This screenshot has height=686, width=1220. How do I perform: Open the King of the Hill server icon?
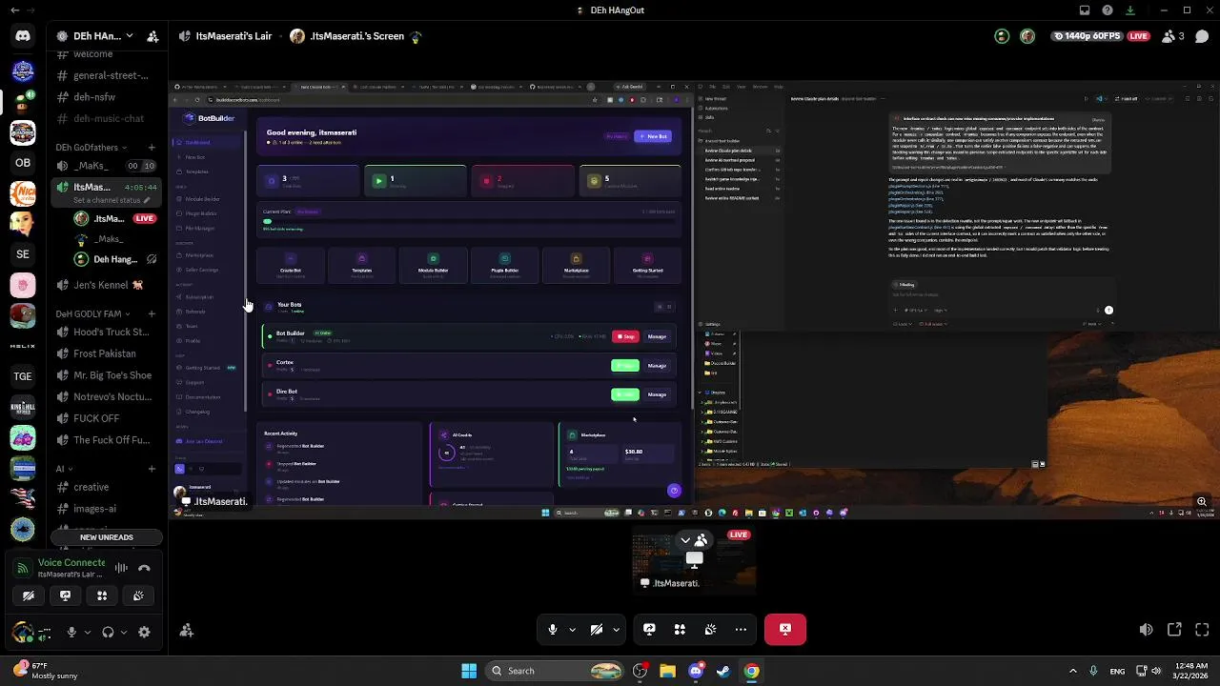pyautogui.click(x=23, y=407)
